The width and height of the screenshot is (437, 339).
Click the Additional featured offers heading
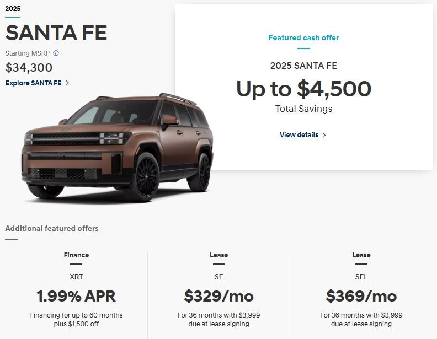click(x=52, y=228)
